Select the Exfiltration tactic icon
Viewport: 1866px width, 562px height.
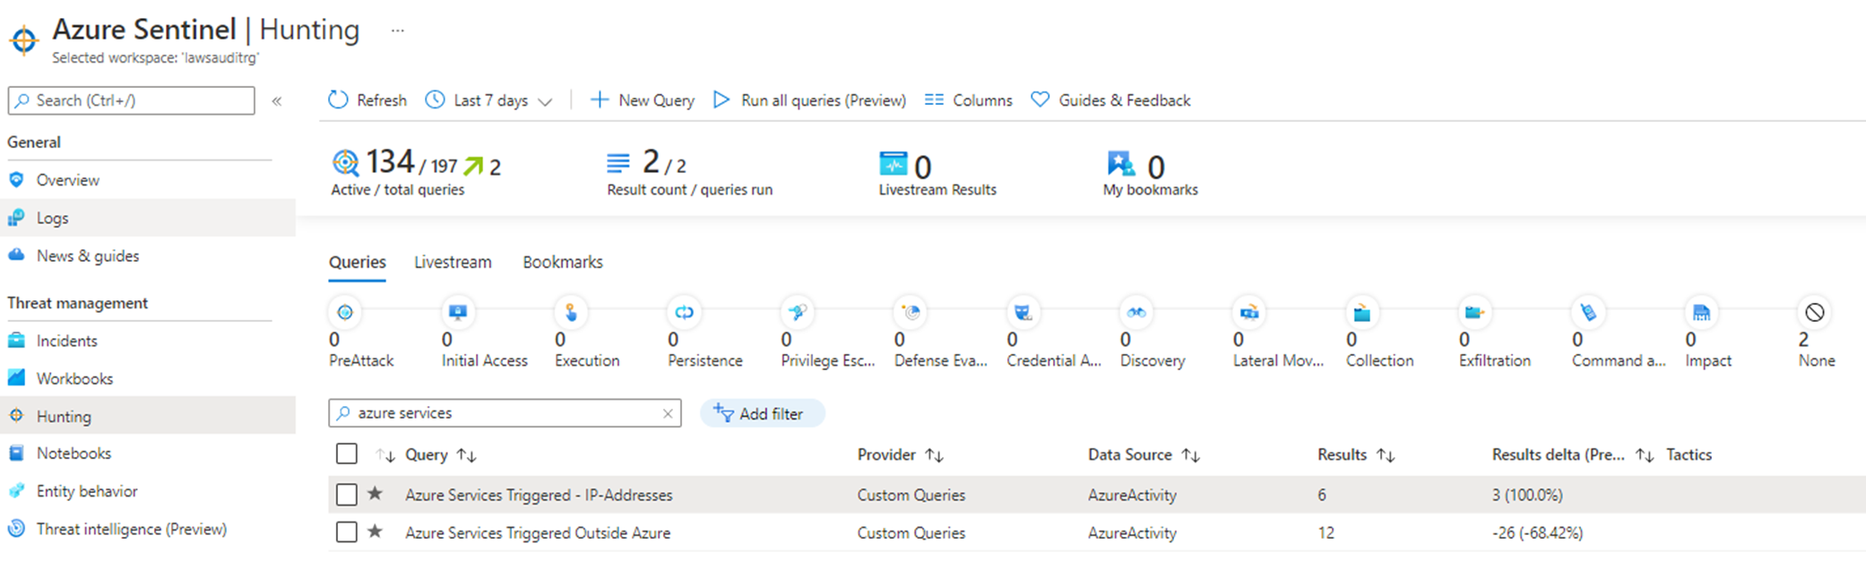click(1475, 312)
